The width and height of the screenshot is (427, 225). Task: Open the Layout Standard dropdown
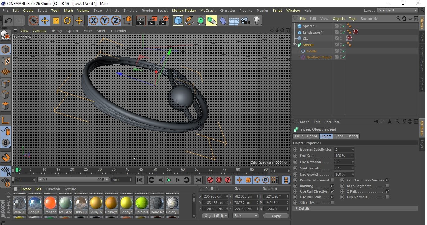click(397, 10)
